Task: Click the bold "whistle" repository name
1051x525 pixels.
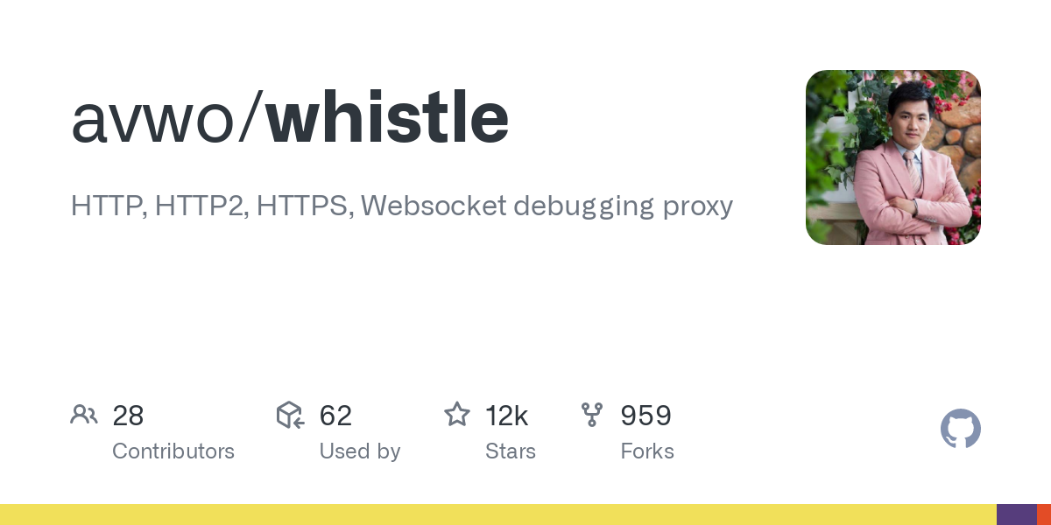Action: pos(387,118)
